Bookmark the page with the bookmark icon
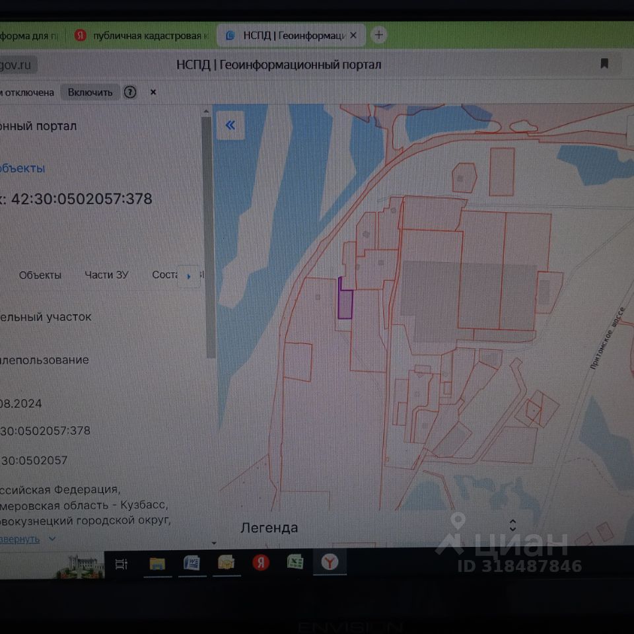Image resolution: width=634 pixels, height=634 pixels. point(604,63)
